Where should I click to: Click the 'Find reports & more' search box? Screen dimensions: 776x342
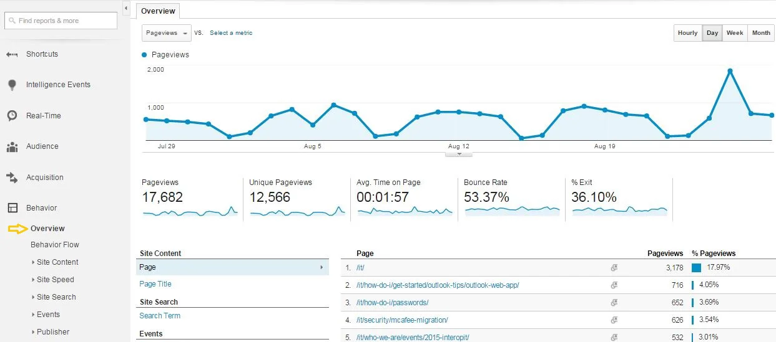61,21
